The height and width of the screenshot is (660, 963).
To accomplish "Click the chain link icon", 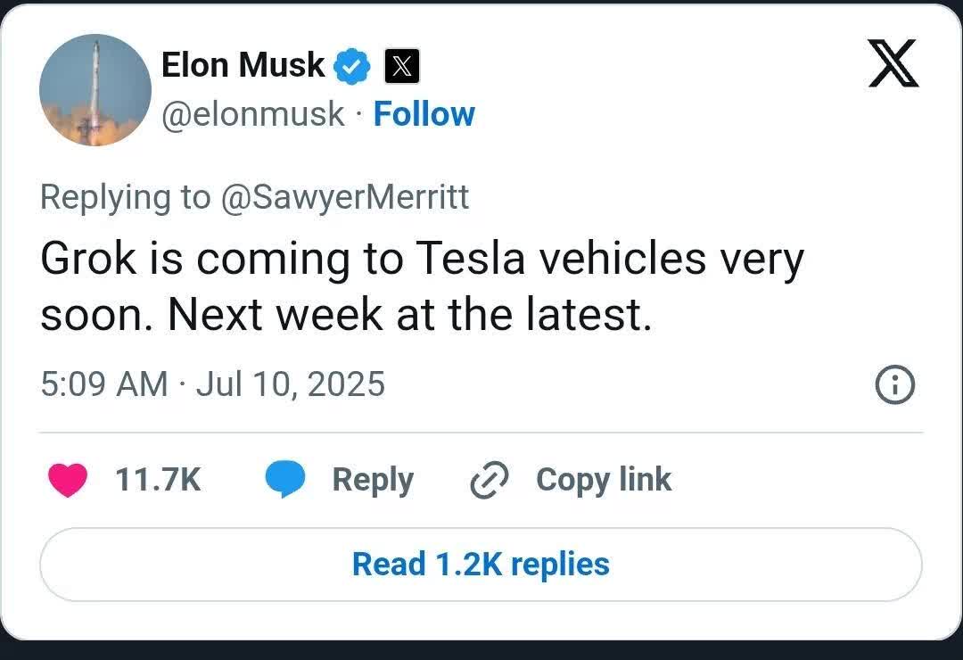I will pos(489,479).
